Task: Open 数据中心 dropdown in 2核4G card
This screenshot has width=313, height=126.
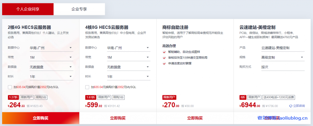Action: (x=51, y=48)
